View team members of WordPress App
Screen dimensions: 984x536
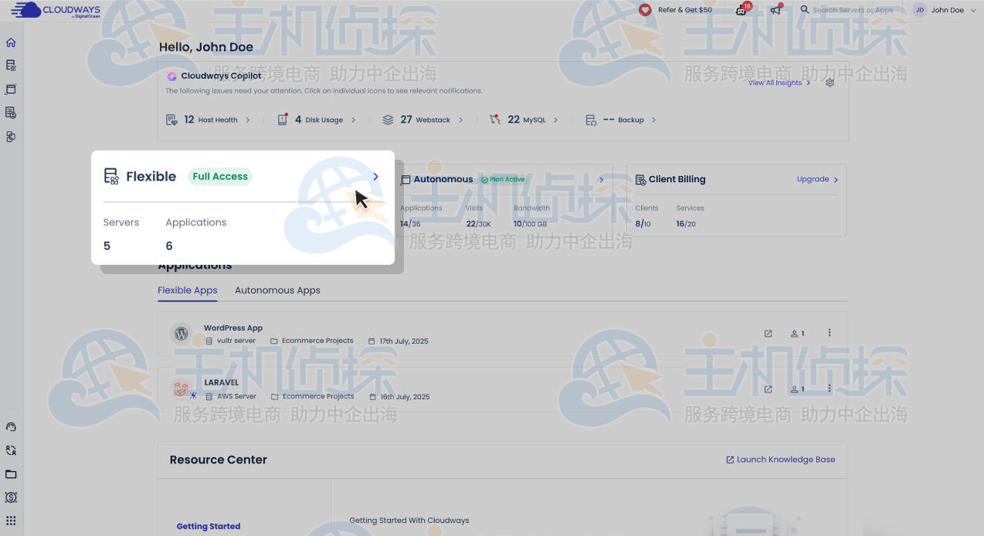(797, 334)
